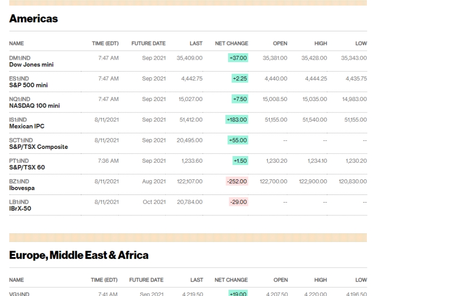Image resolution: width=474 pixels, height=296 pixels.
Task: Click the 4,444.25 high value
Action: point(316,78)
